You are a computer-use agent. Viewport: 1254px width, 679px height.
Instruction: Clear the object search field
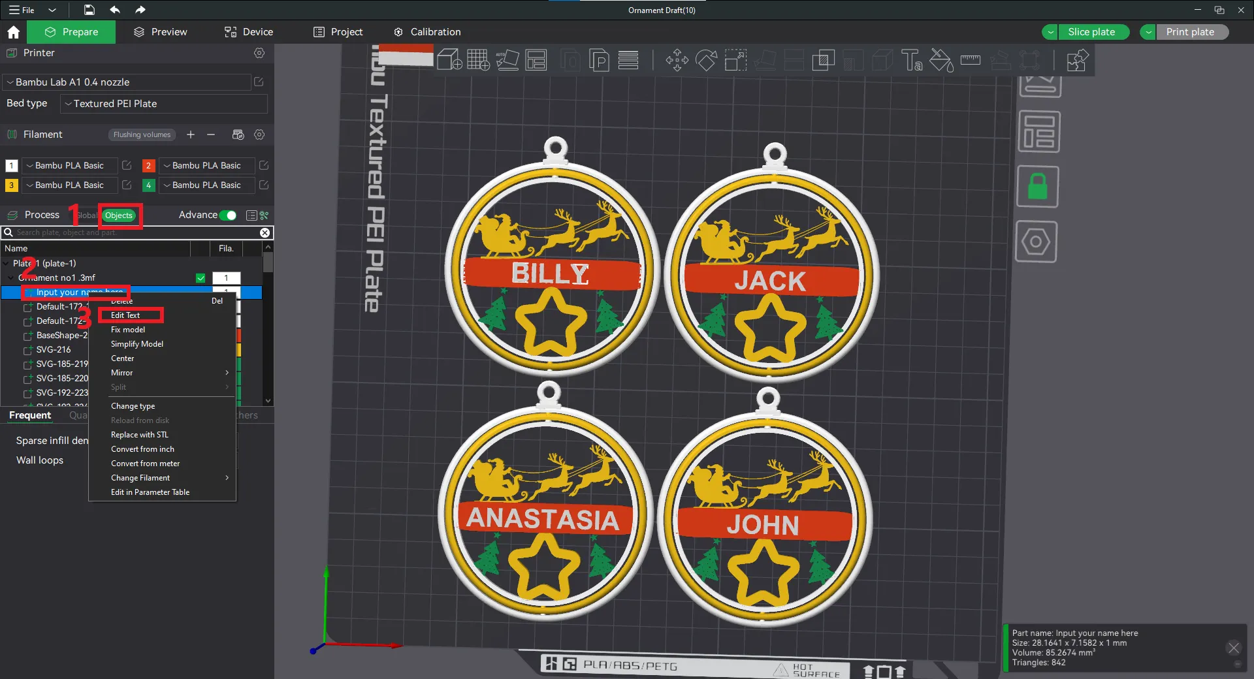(x=265, y=232)
